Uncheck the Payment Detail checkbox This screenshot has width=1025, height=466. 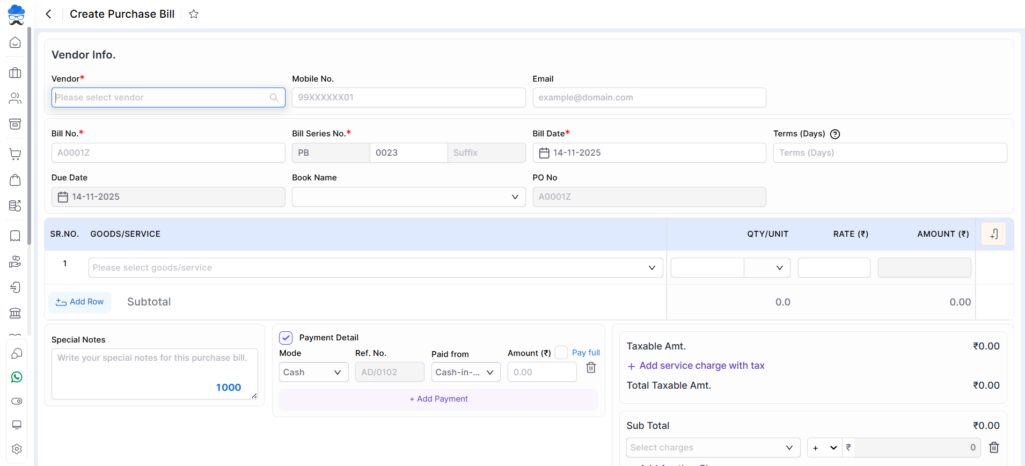(x=286, y=338)
